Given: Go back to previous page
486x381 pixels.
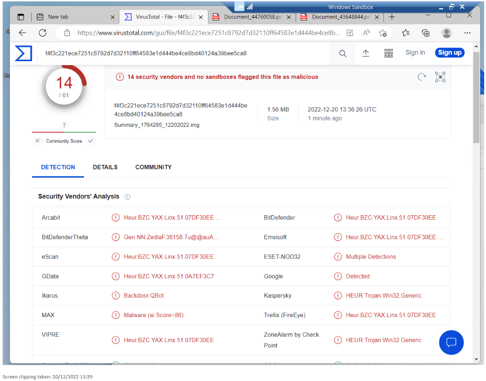Looking at the screenshot, I should point(23,33).
